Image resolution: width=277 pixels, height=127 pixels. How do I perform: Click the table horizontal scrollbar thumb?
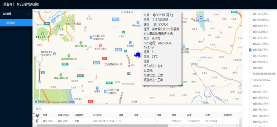pos(103,126)
